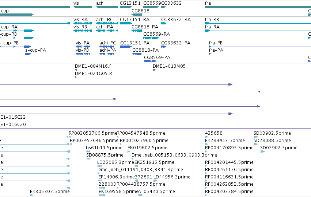
Task: Click the CG13151 gene arrow
Action: point(126,7)
